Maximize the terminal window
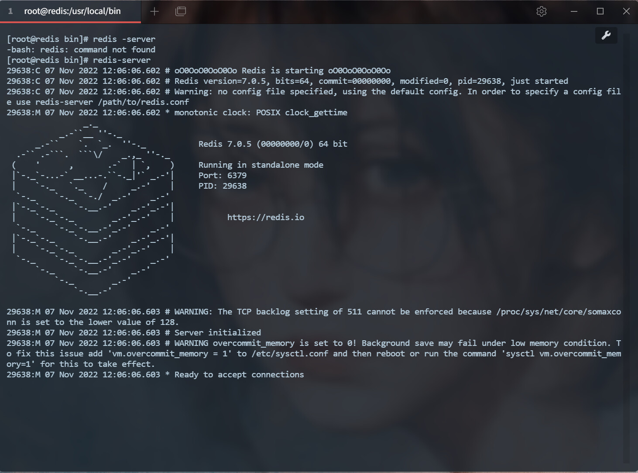Screen dimensions: 638x473 coord(600,11)
